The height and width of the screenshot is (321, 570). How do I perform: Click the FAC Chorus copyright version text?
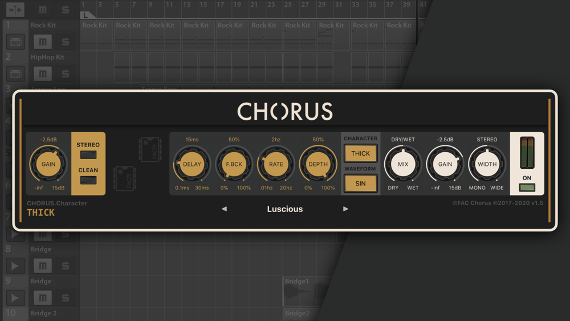tap(498, 203)
